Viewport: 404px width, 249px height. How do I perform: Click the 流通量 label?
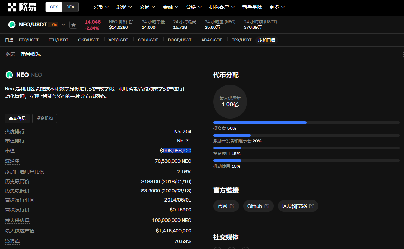[x=12, y=161]
